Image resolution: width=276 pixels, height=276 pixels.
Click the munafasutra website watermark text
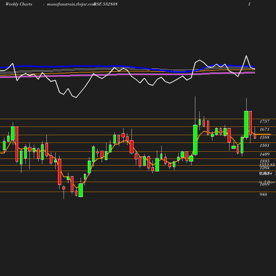click(71, 4)
